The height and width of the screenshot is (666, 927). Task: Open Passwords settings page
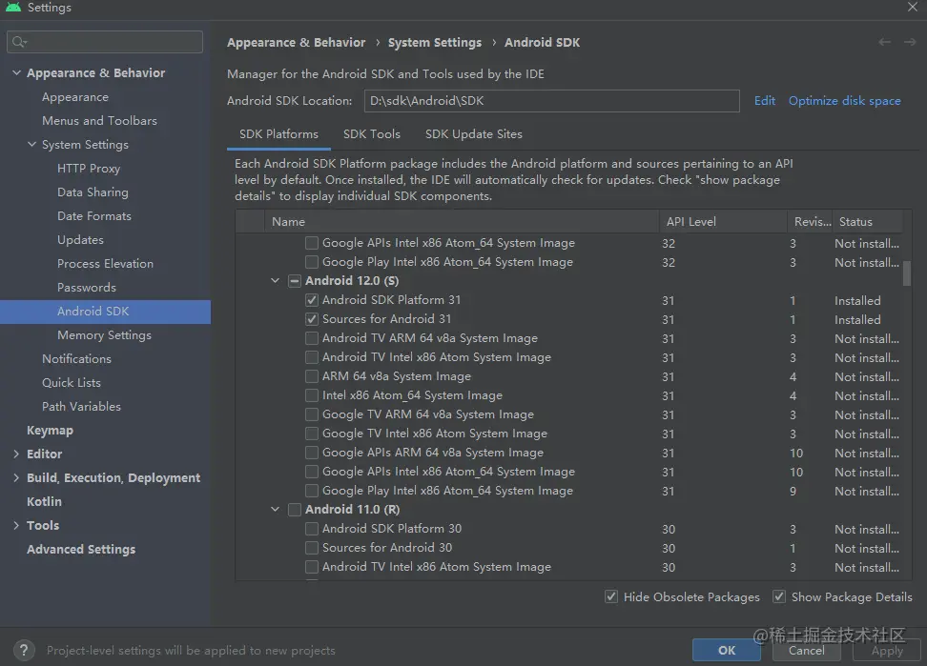point(87,288)
